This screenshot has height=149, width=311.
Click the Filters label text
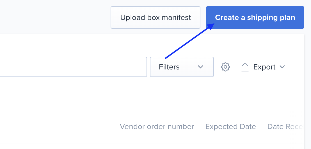tap(169, 67)
